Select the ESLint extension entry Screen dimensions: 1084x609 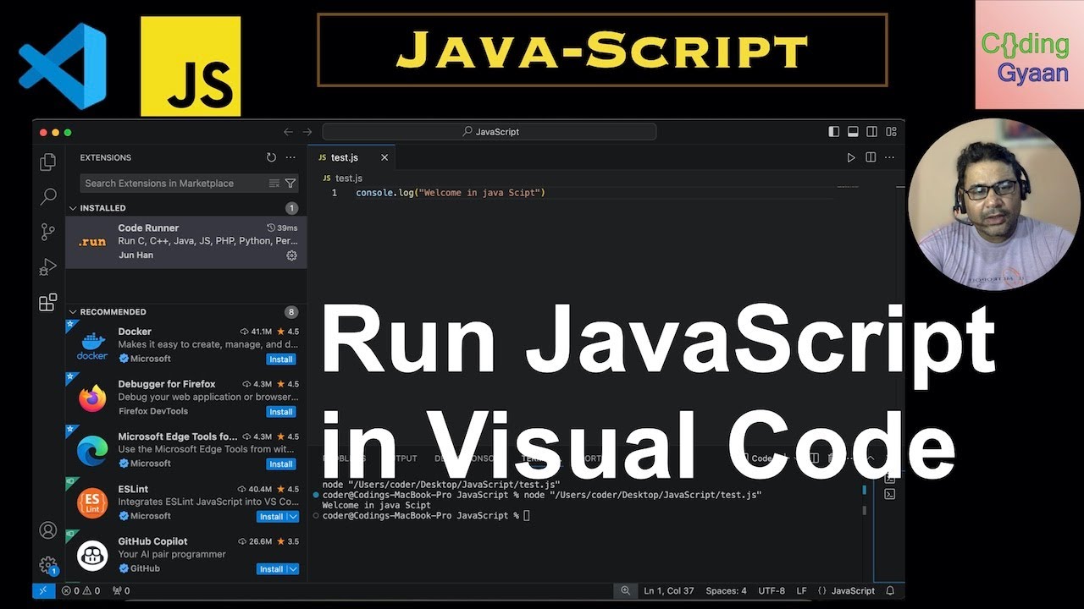click(186, 502)
